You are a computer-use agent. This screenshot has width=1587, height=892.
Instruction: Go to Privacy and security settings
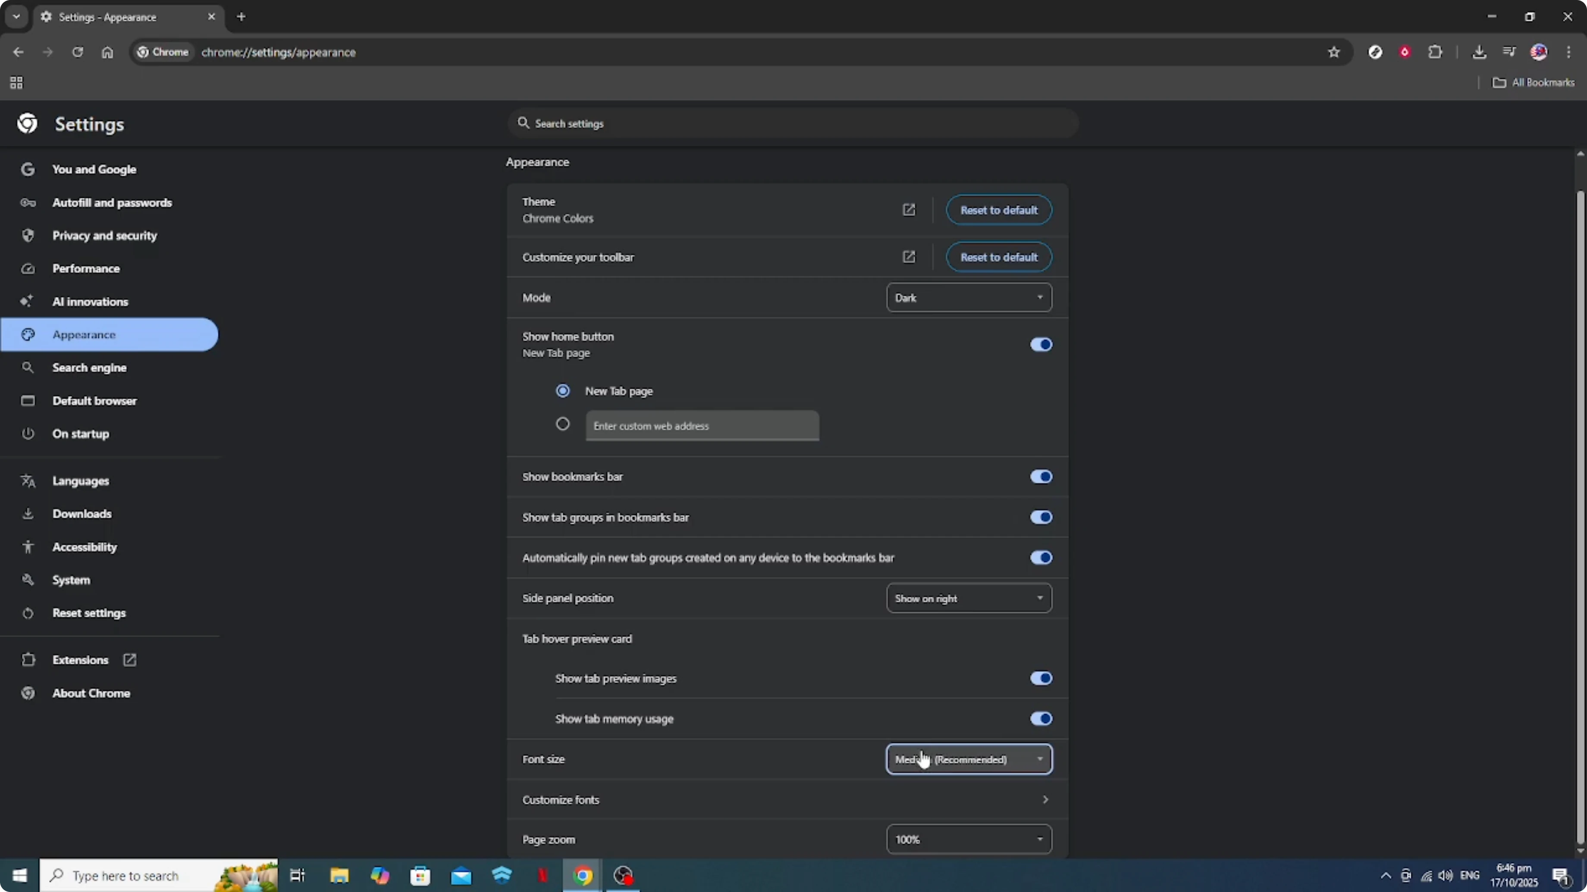pyautogui.click(x=104, y=236)
